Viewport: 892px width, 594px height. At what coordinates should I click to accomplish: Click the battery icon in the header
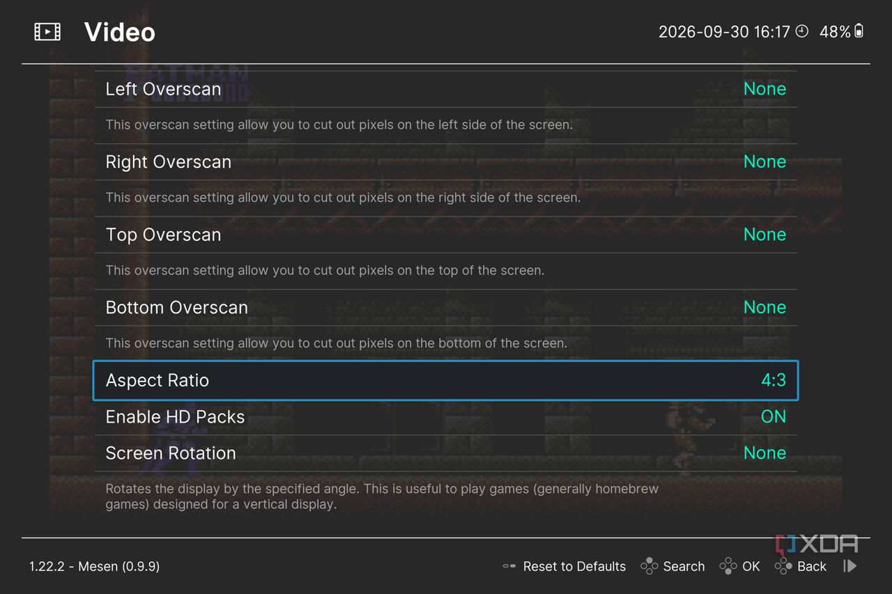click(x=859, y=31)
